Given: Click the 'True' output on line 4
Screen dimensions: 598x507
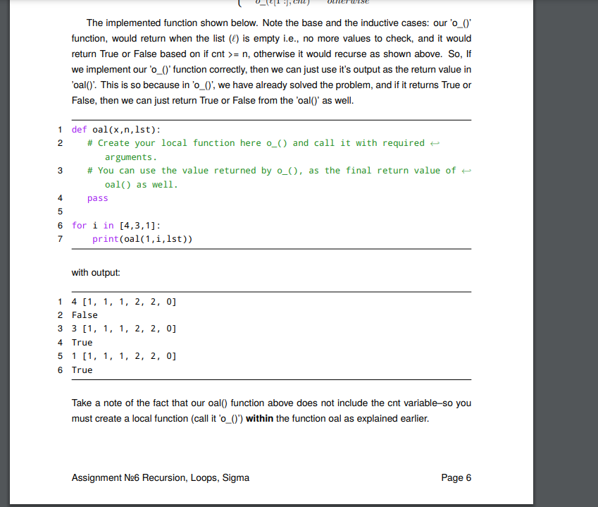Looking at the screenshot, I should tap(82, 343).
